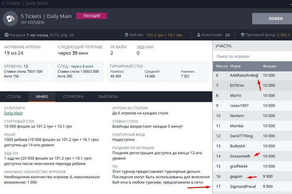This screenshot has width=292, height=194.
Task: Click До 6 игроков на каждом столе text
Action: point(140,113)
